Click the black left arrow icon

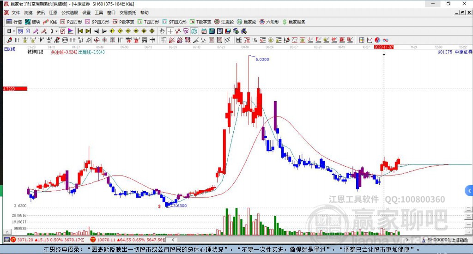pyautogui.click(x=97, y=31)
